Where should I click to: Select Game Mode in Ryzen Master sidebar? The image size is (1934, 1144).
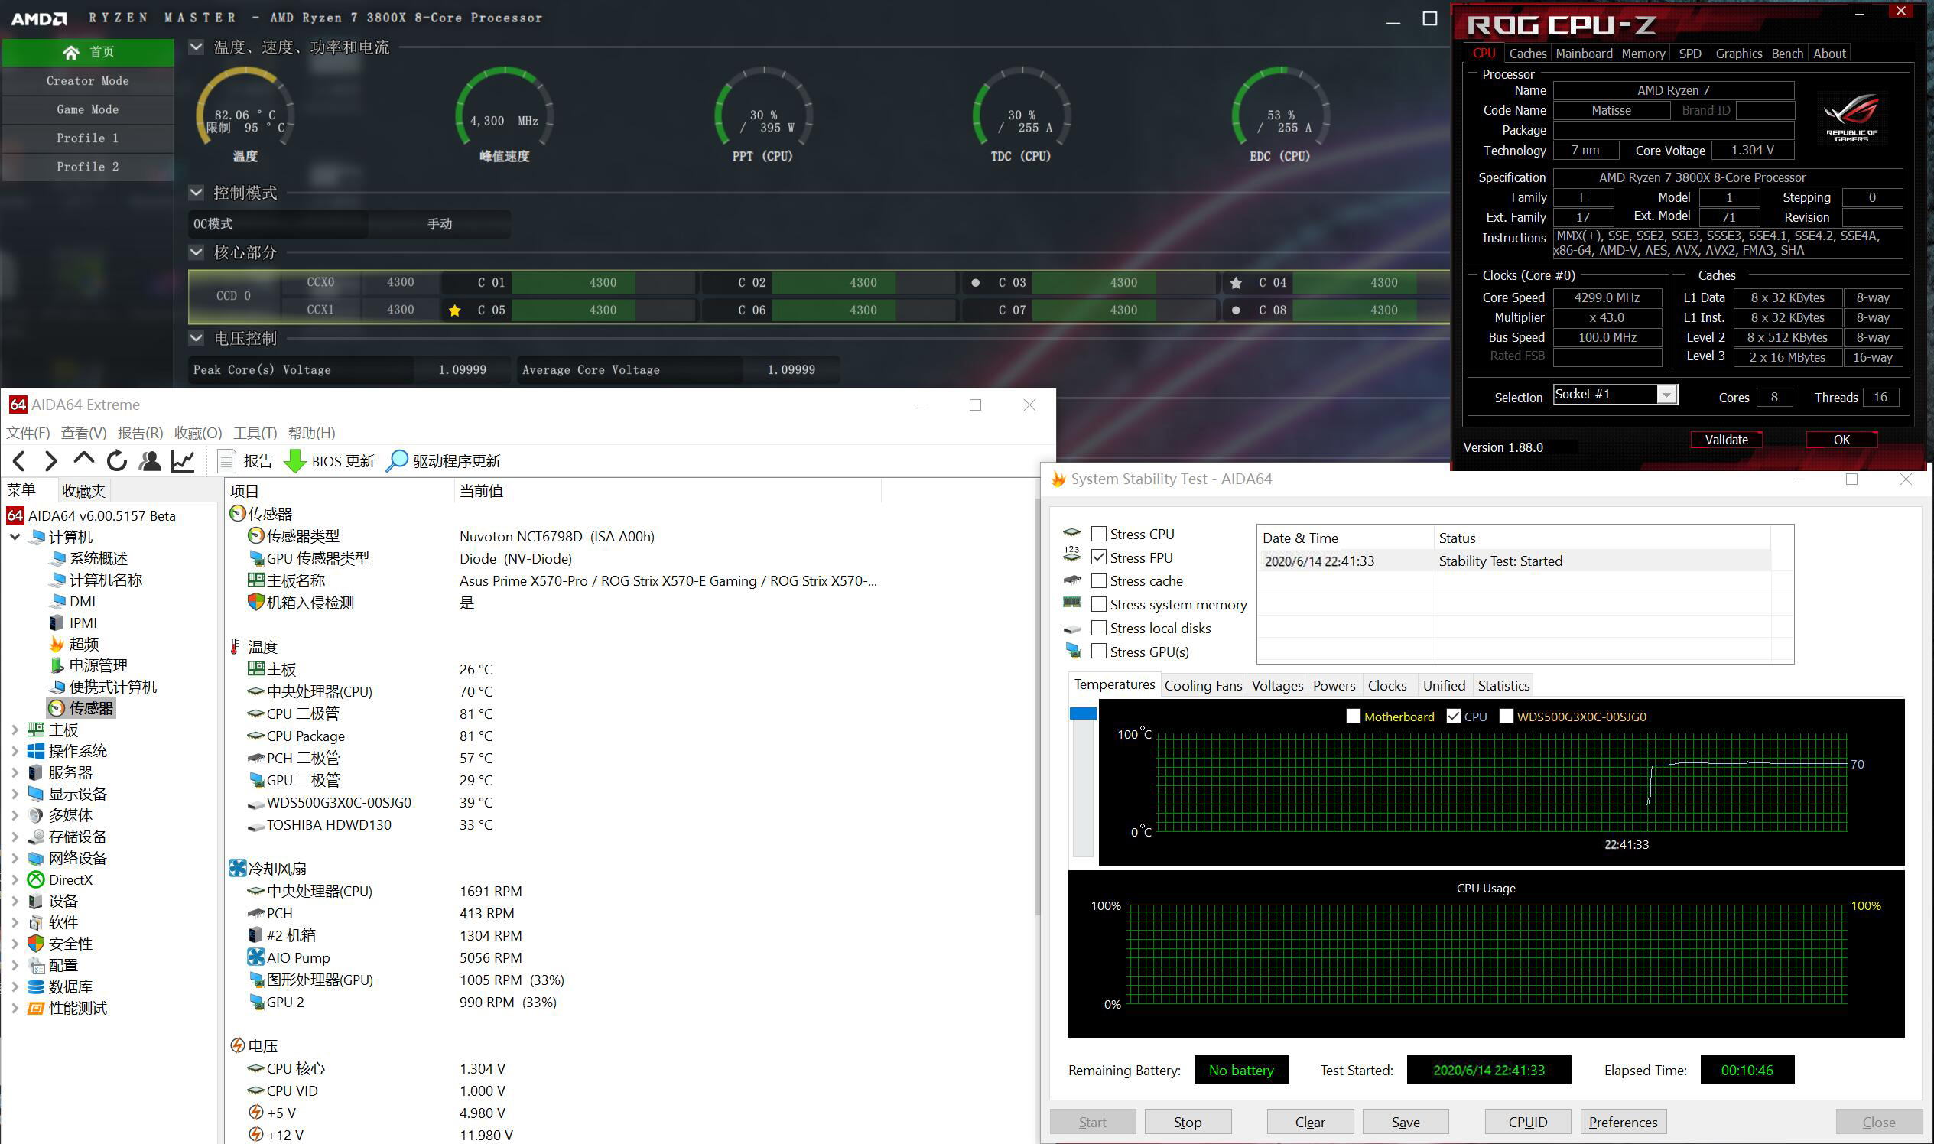coord(88,109)
